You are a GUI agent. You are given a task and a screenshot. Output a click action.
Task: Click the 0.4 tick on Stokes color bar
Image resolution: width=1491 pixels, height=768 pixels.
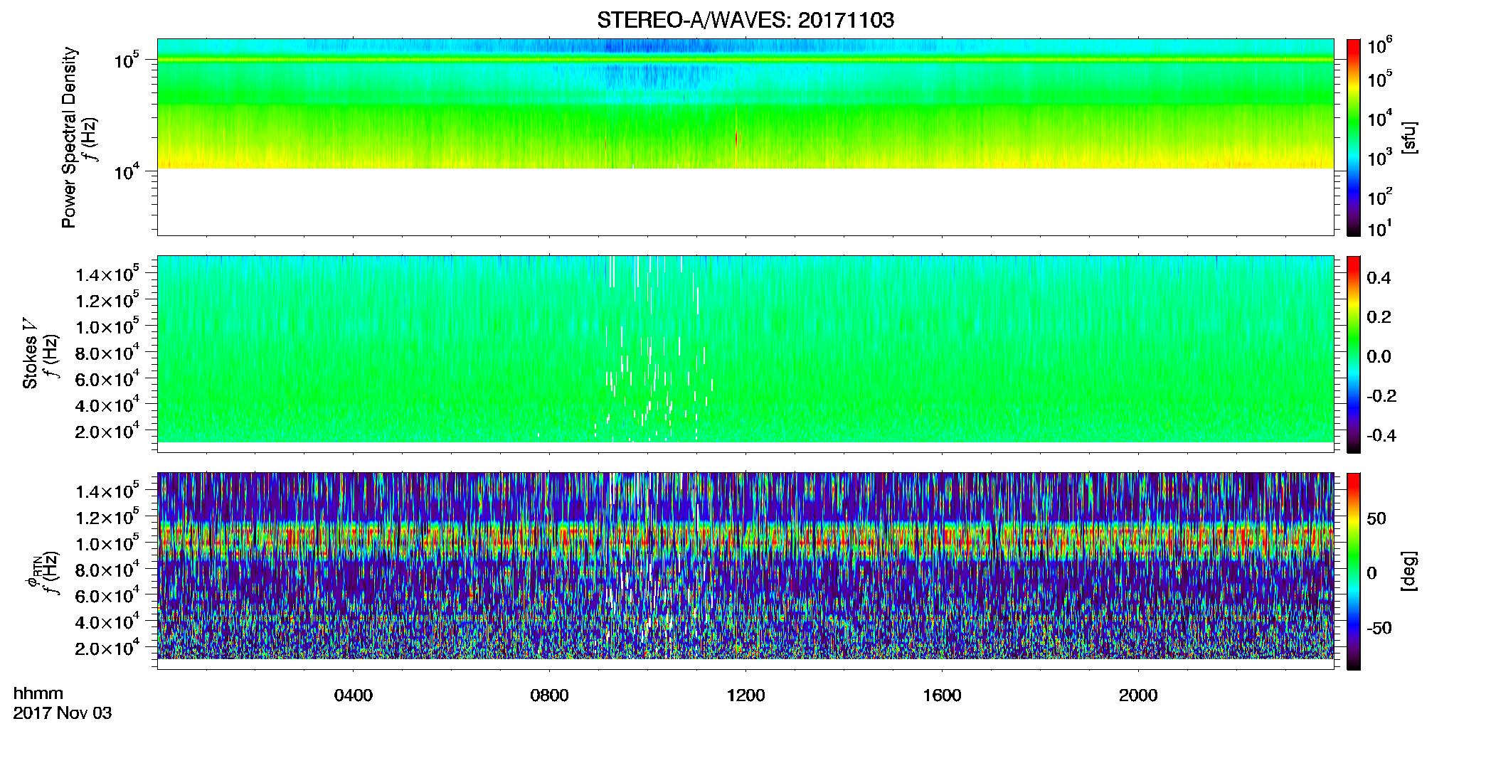click(1379, 278)
